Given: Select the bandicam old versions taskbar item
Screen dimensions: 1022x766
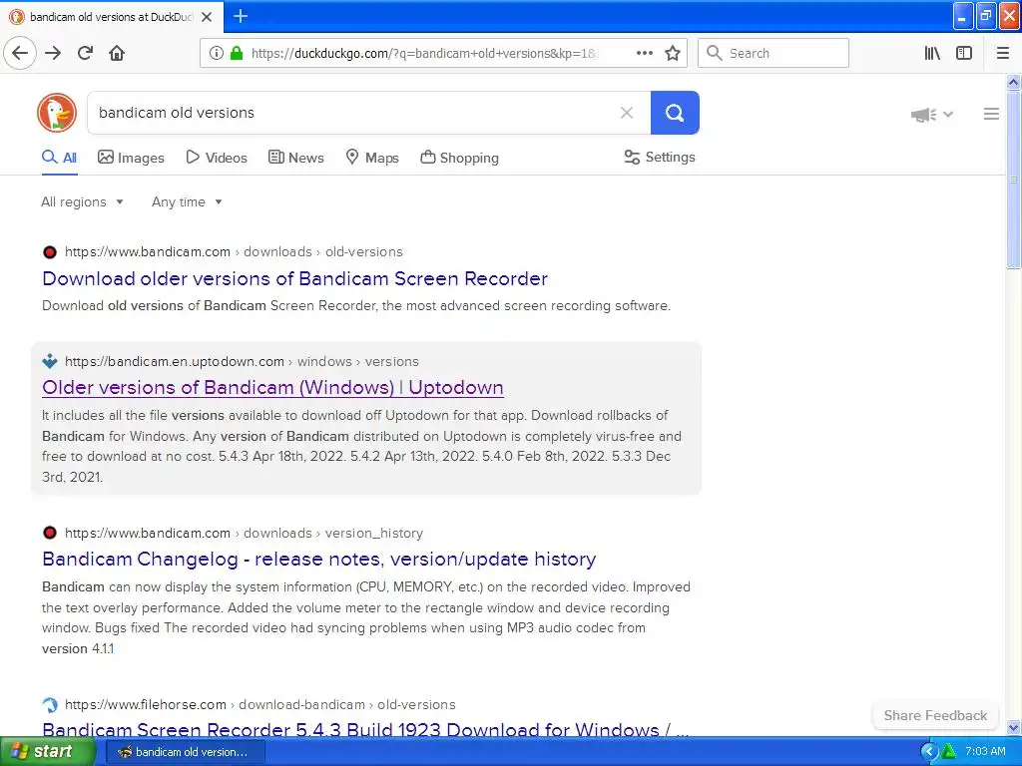Looking at the screenshot, I should pyautogui.click(x=186, y=752).
